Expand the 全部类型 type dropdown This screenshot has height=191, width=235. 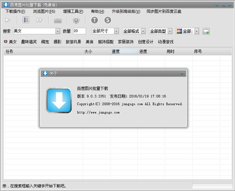pos(170,31)
